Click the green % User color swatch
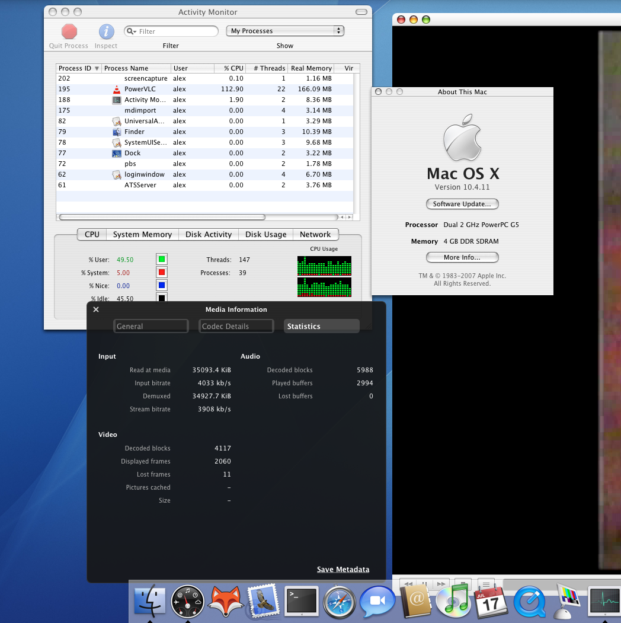 click(x=162, y=260)
